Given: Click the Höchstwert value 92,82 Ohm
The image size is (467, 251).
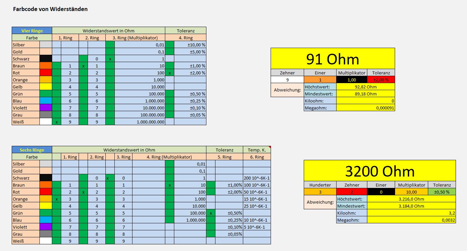Looking at the screenshot, I should (x=365, y=87).
